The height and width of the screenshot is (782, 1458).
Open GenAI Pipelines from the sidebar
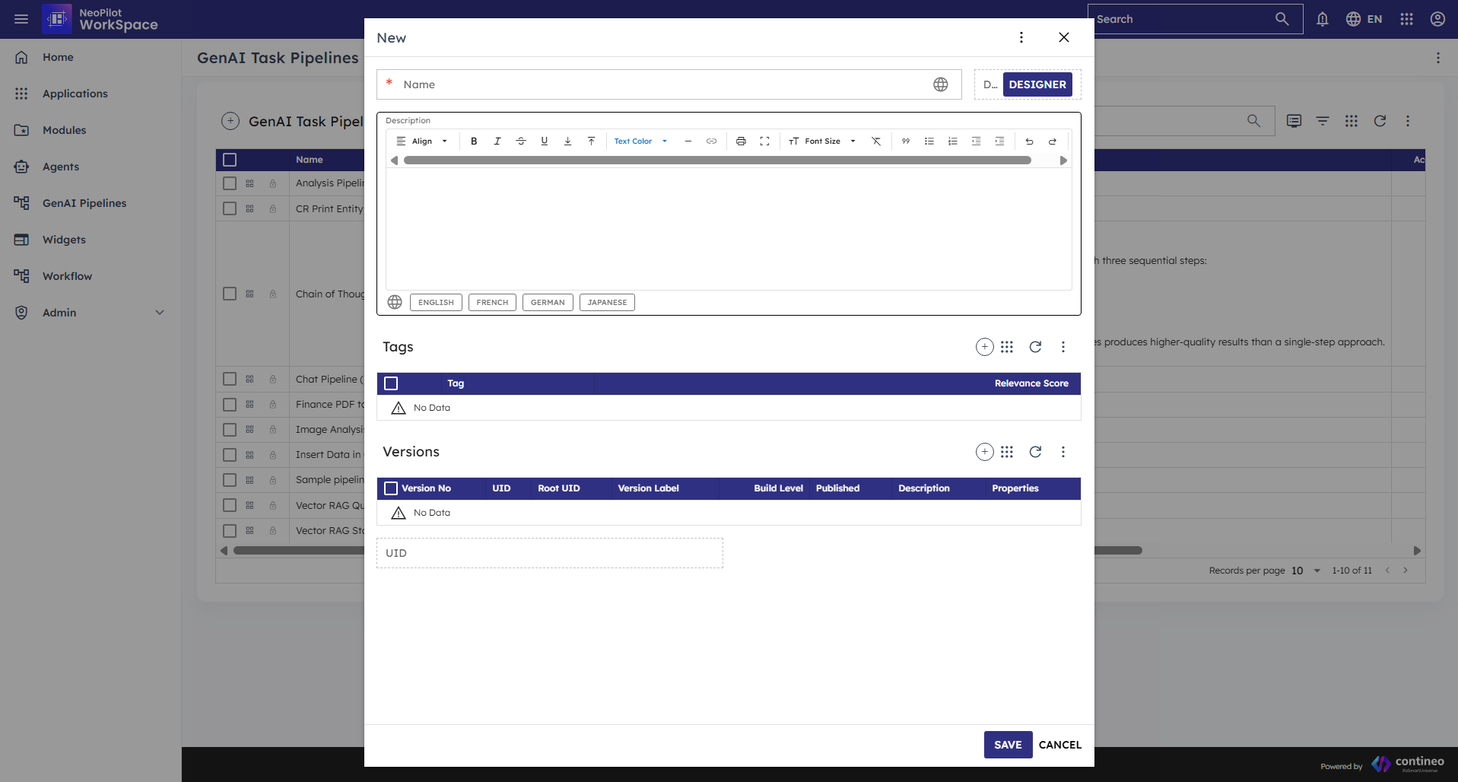tap(84, 203)
